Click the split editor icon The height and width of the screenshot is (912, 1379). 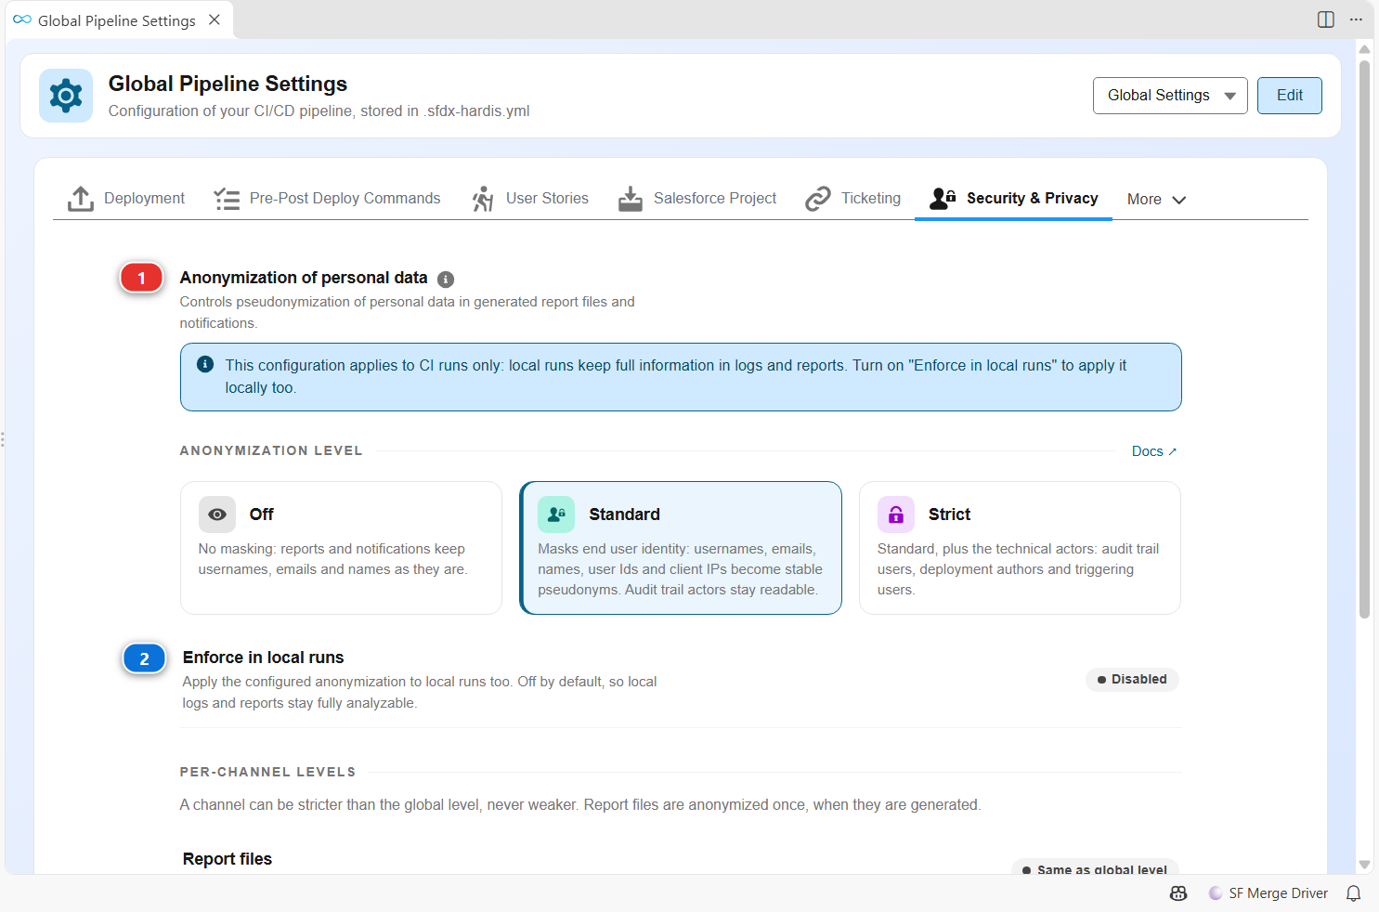1326,20
